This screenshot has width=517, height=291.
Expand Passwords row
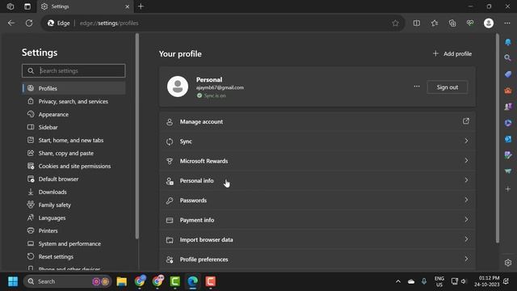[x=317, y=200]
